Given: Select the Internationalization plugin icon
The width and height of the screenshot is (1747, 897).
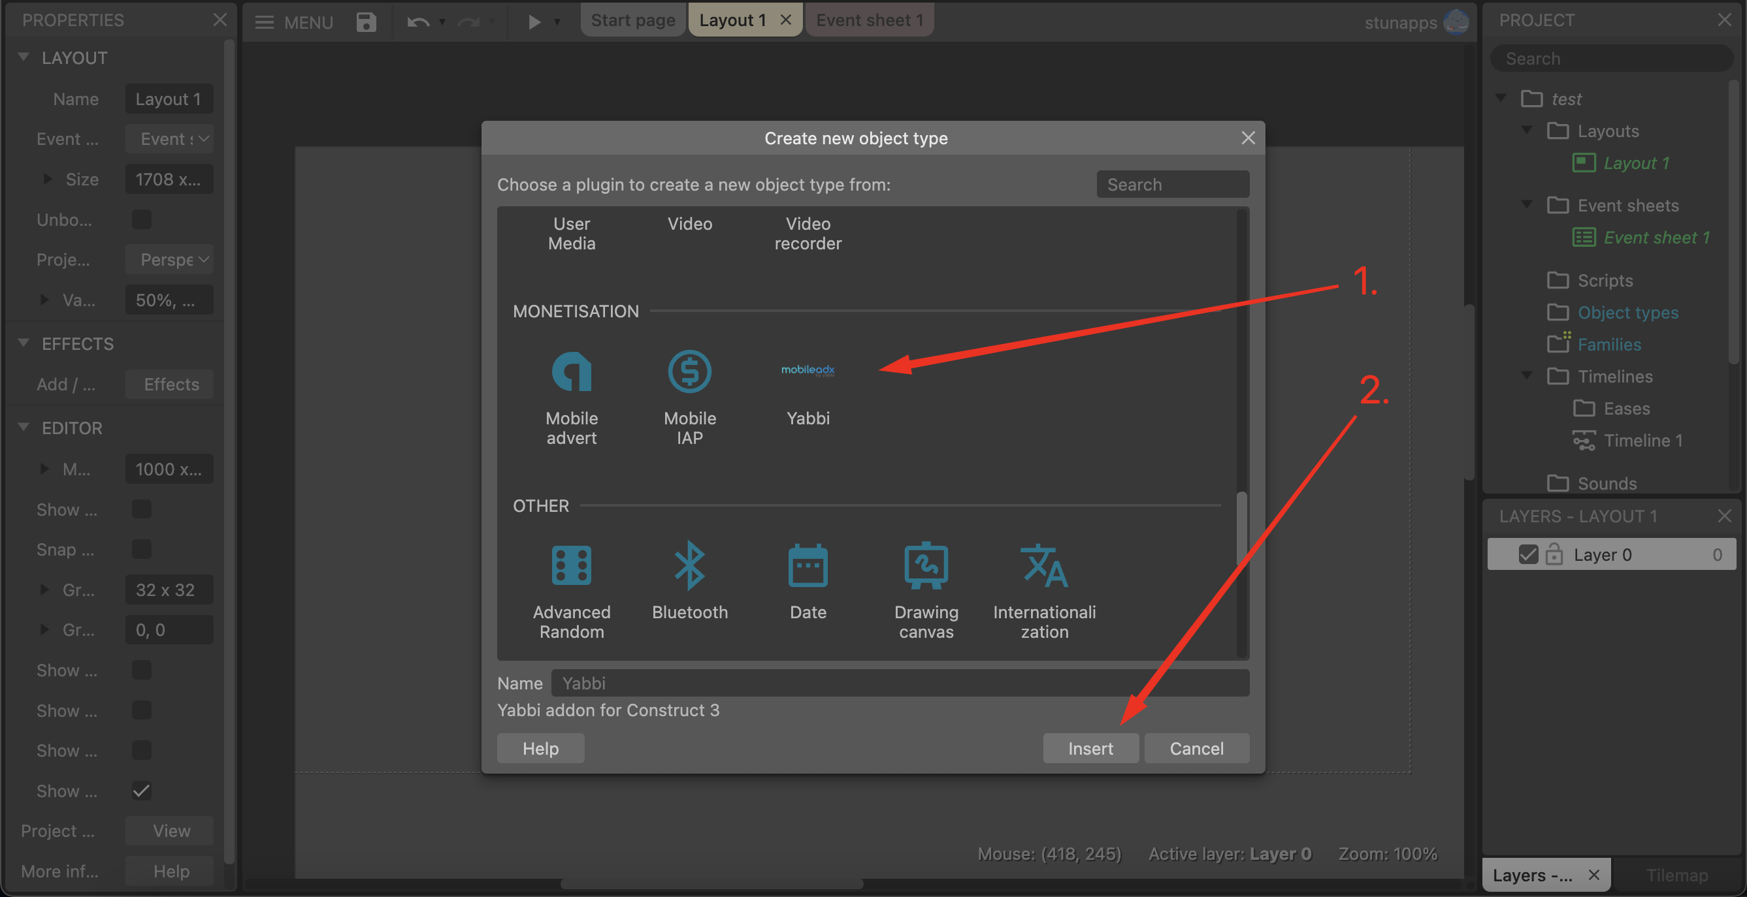Looking at the screenshot, I should pyautogui.click(x=1044, y=565).
